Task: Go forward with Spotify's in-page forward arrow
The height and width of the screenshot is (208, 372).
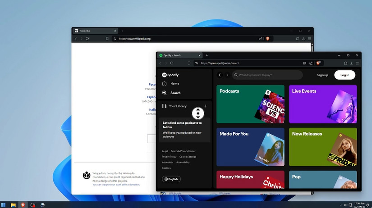Action: tap(227, 75)
